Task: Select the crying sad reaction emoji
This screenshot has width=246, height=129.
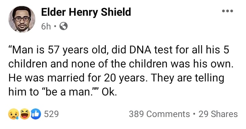Action: pos(14,114)
